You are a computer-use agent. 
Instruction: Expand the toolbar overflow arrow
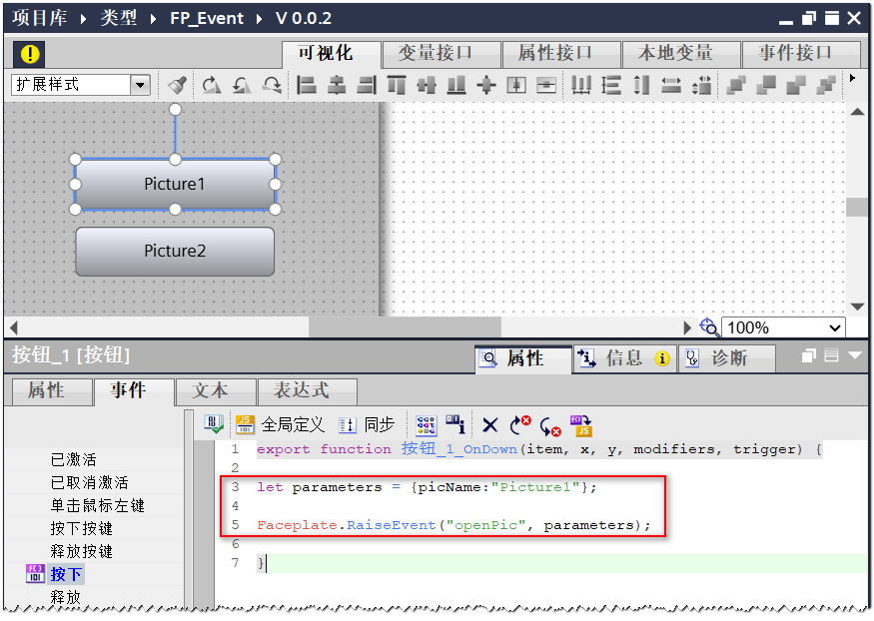click(x=852, y=78)
